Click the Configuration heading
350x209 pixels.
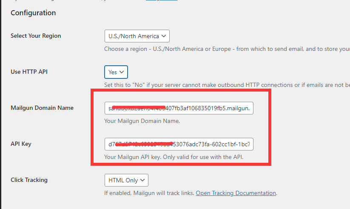click(x=33, y=13)
